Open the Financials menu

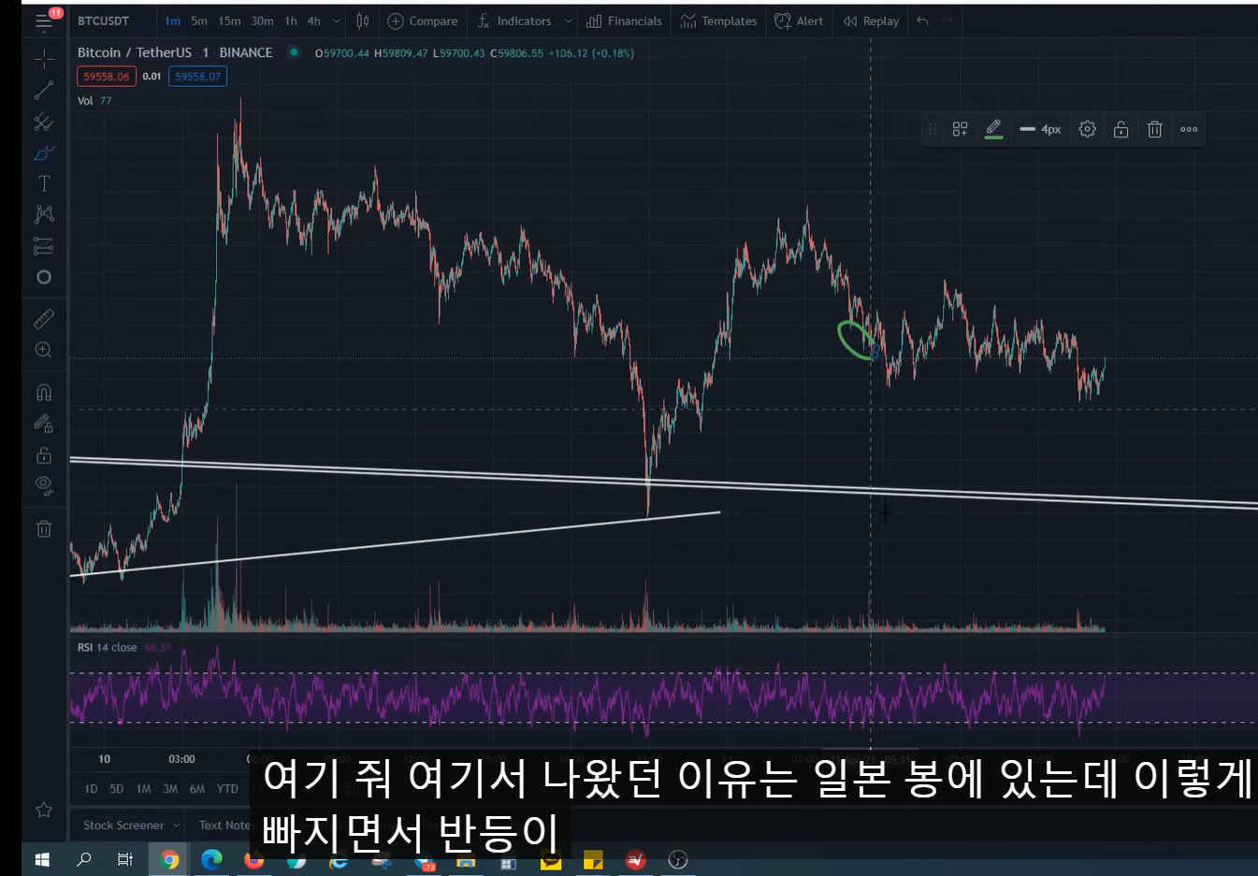tap(624, 21)
